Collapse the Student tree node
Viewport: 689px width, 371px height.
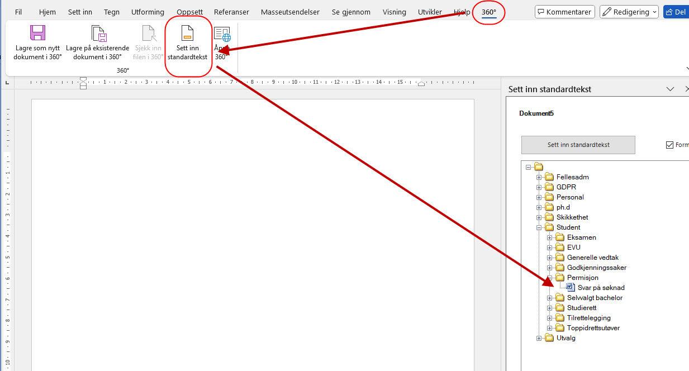539,227
